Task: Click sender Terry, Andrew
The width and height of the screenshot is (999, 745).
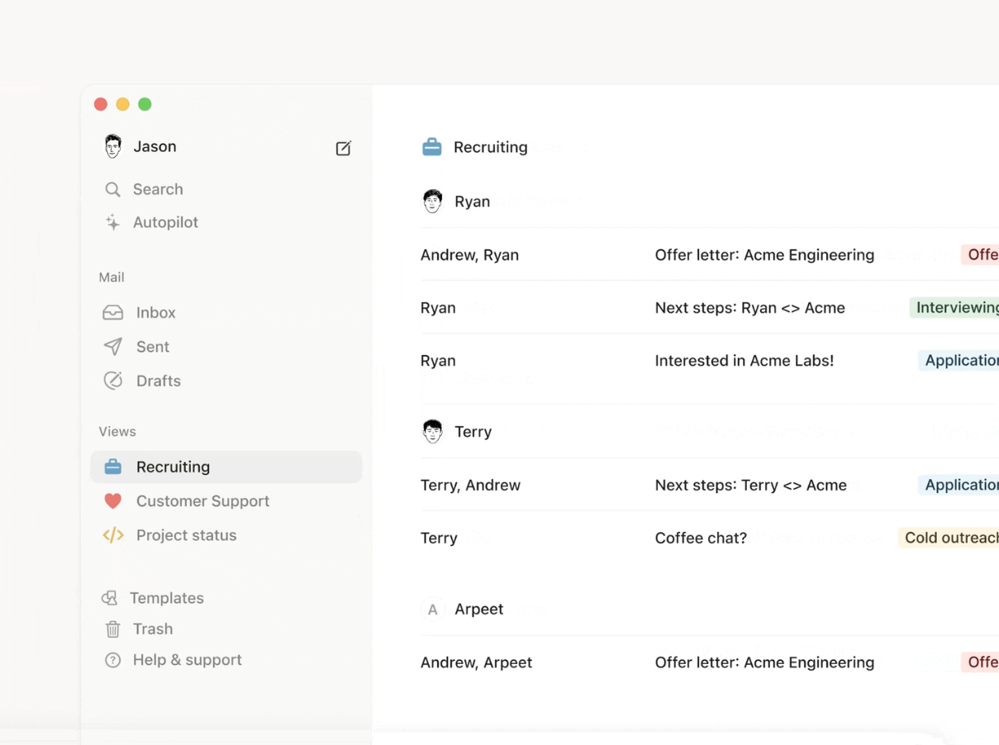Action: pos(470,485)
